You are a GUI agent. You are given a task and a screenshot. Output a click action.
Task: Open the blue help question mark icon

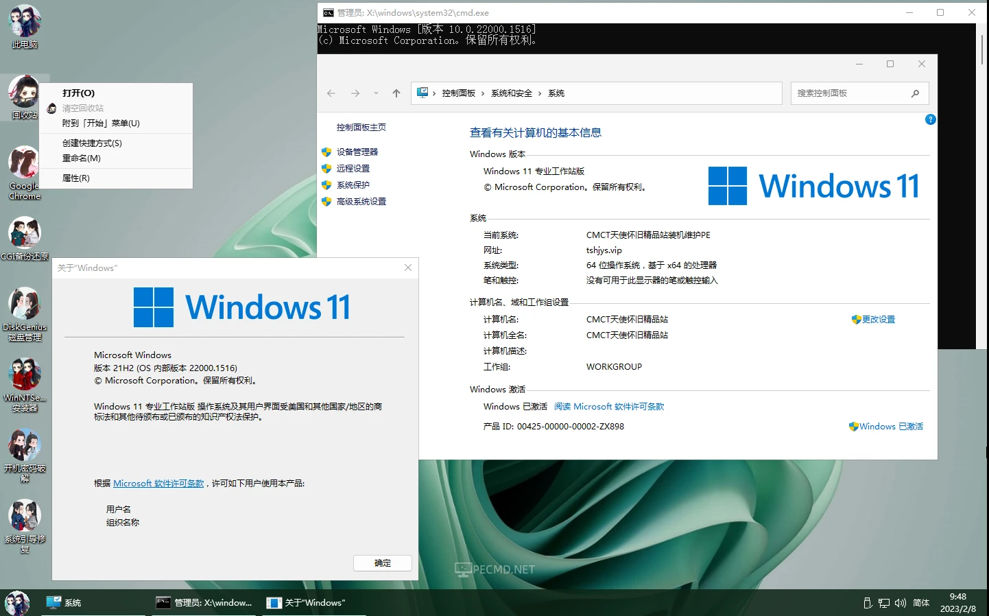point(931,119)
